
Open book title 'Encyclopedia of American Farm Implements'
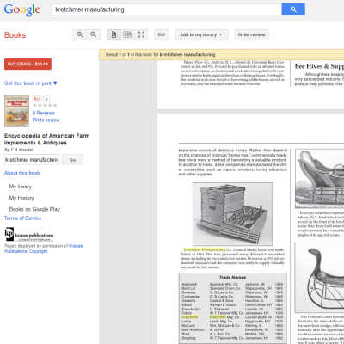click(47, 139)
